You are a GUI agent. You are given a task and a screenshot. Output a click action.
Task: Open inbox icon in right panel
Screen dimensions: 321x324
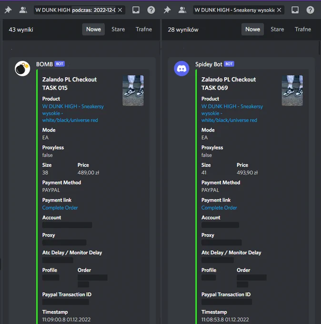pos(295,10)
